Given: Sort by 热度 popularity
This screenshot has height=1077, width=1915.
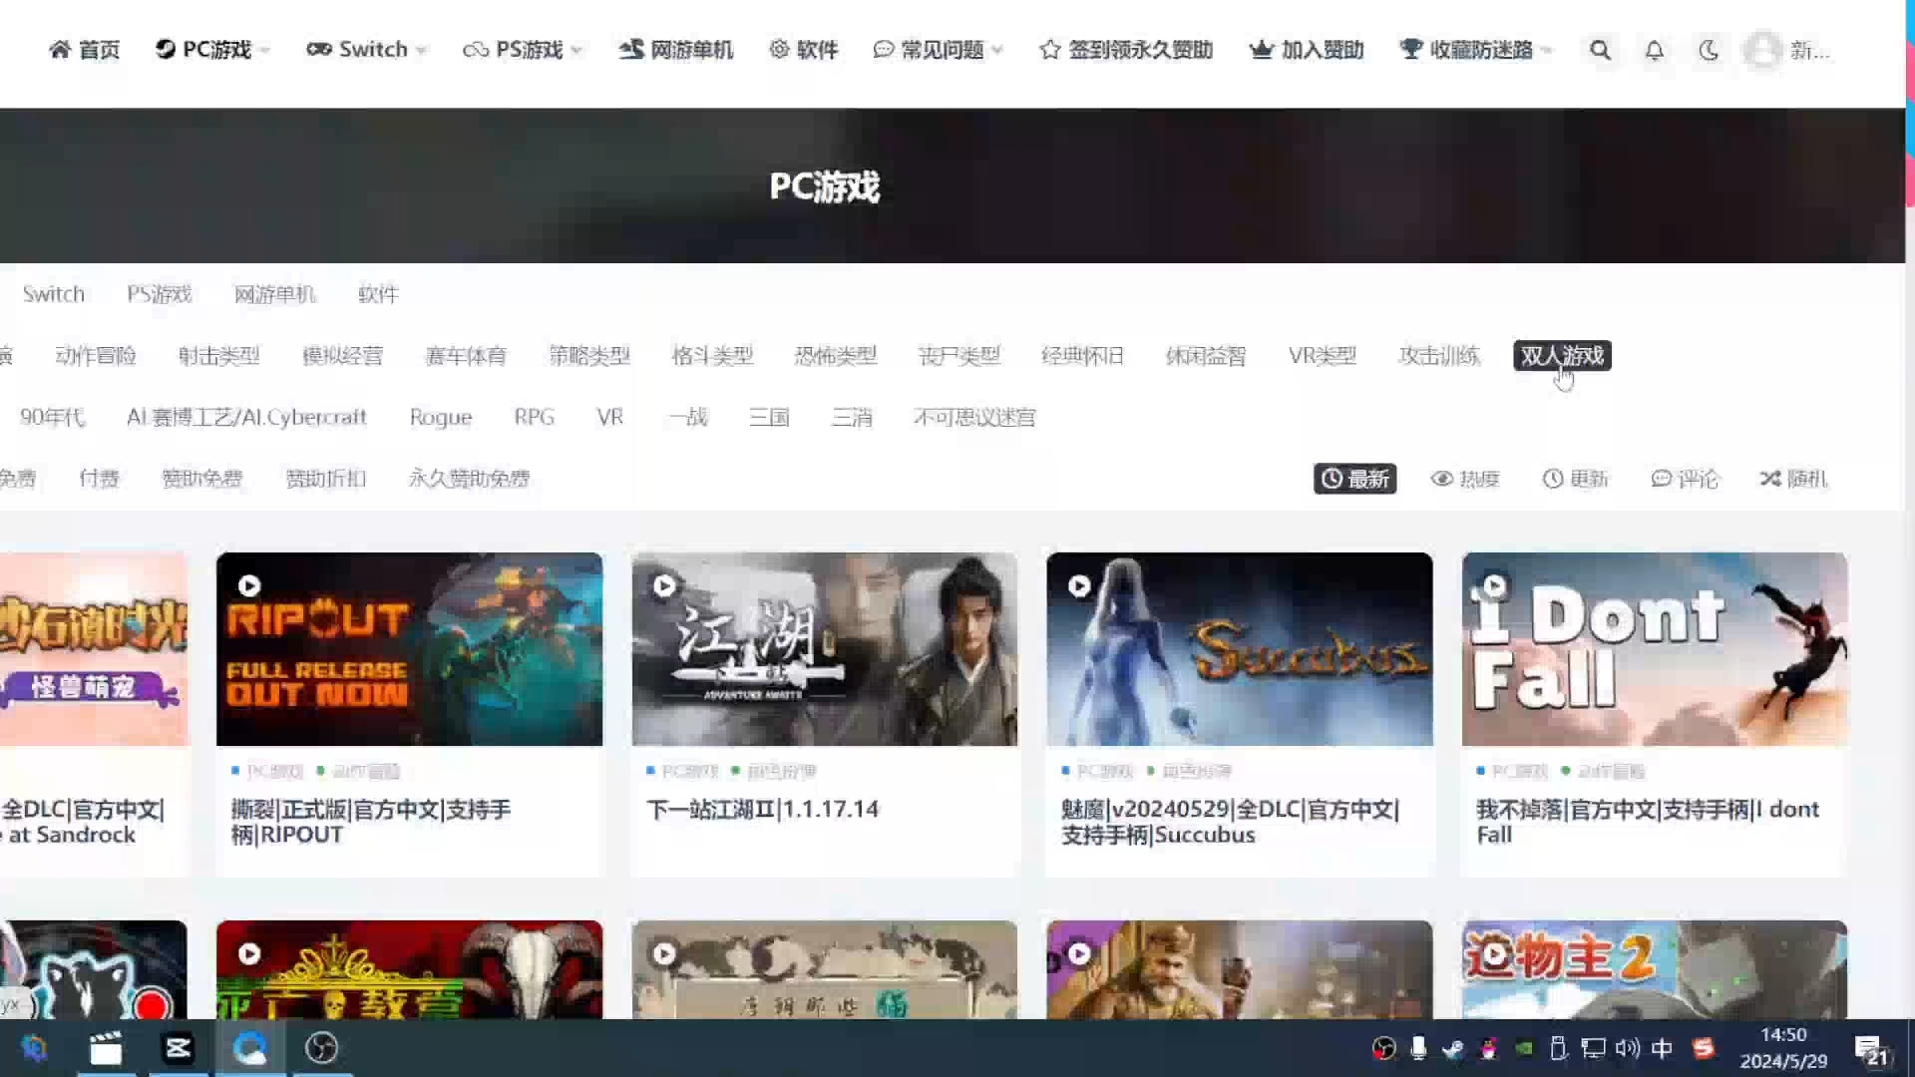Looking at the screenshot, I should 1465,479.
